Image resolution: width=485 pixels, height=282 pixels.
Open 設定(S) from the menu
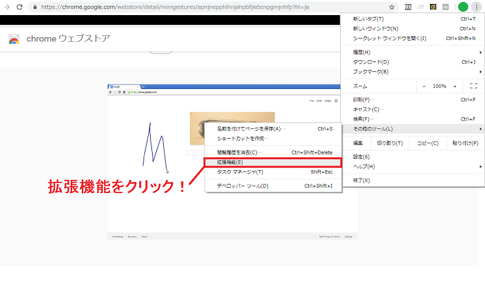pyautogui.click(x=413, y=156)
